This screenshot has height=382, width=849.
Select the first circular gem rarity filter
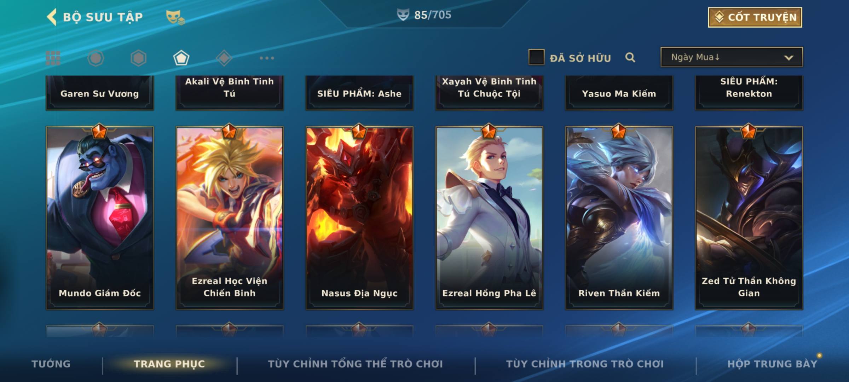(x=96, y=58)
